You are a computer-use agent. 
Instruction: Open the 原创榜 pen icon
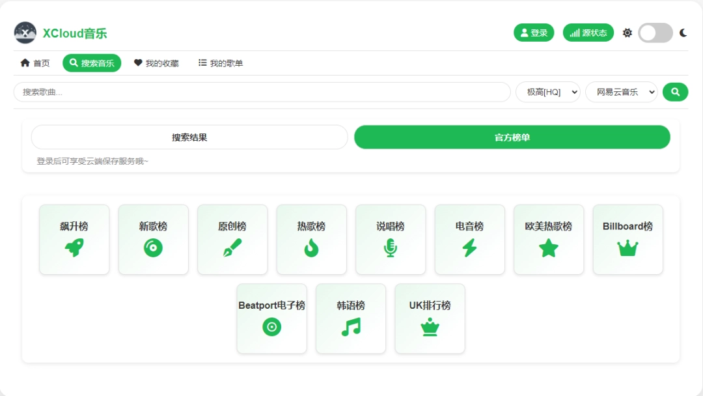pyautogui.click(x=232, y=249)
